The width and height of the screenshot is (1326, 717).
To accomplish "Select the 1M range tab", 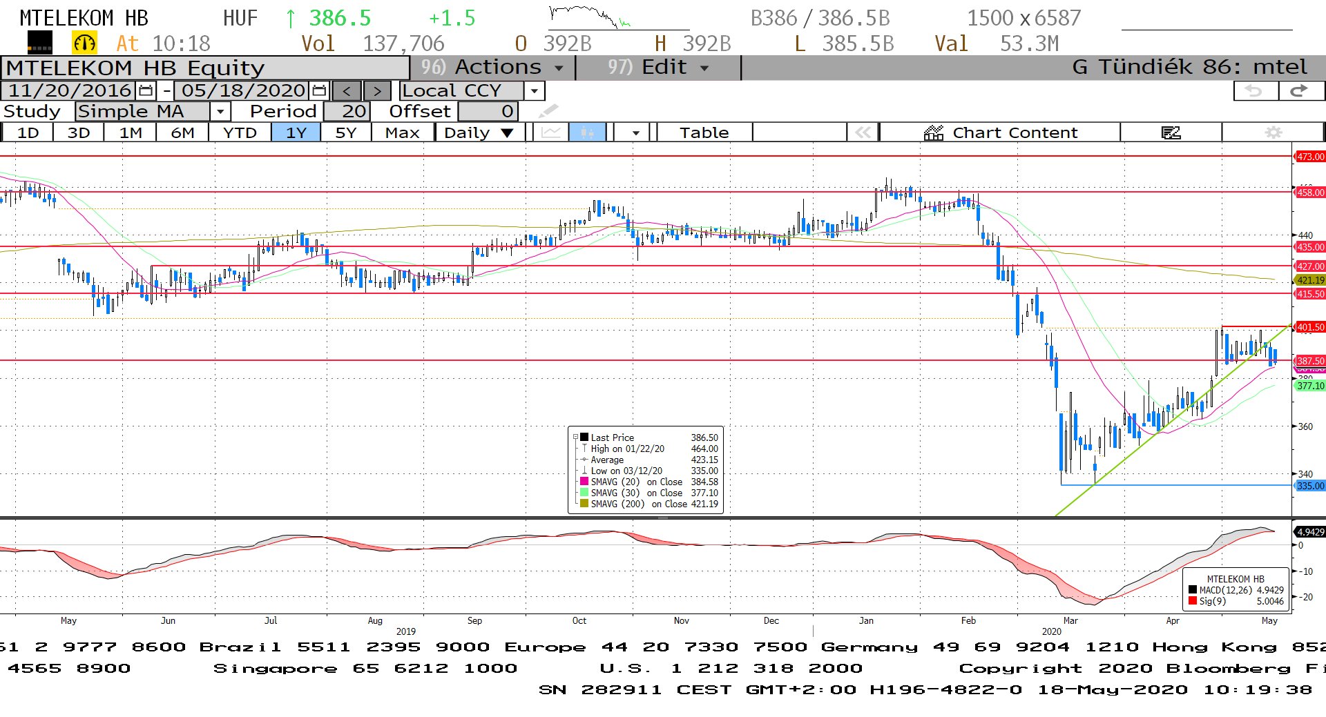I will coord(130,132).
